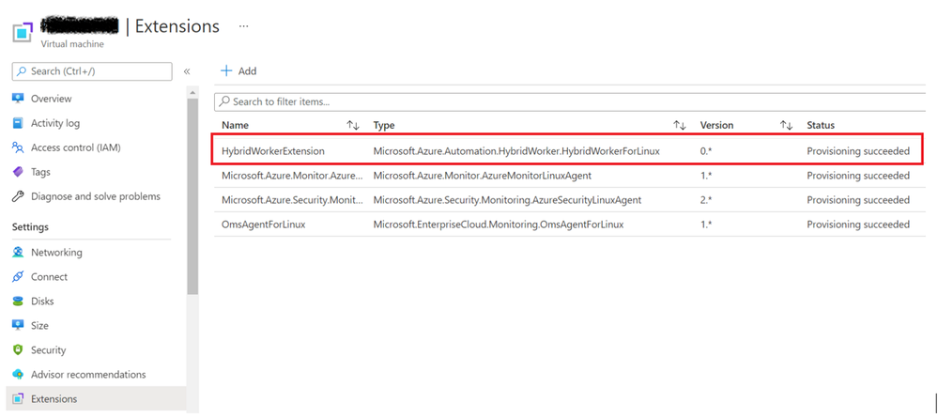Click the sidebar scrollbar up arrow
Screen dimensions: 938x418
192,93
